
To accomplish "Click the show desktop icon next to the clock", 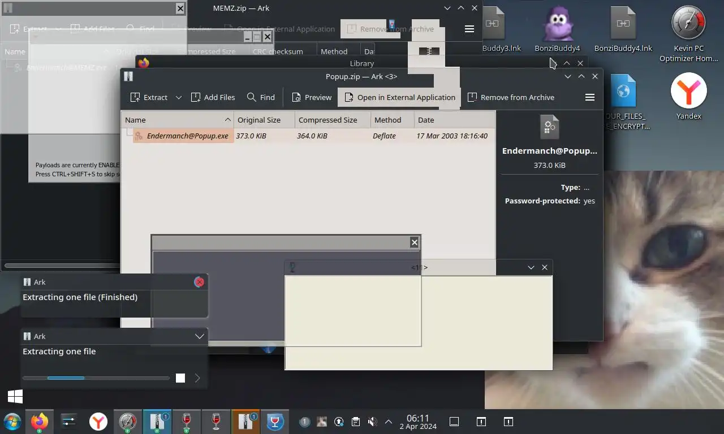I will point(454,422).
